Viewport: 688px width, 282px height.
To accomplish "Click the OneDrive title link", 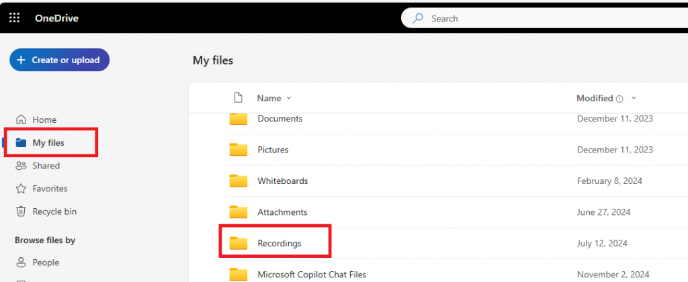I will click(56, 18).
